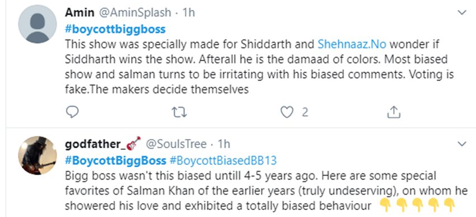Reply to Amin's tweet via comment icon
This screenshot has width=476, height=217.
click(x=72, y=112)
